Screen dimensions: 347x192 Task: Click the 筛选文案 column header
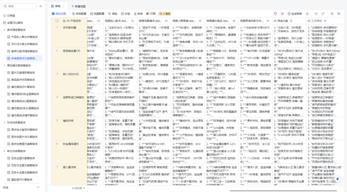(289, 21)
